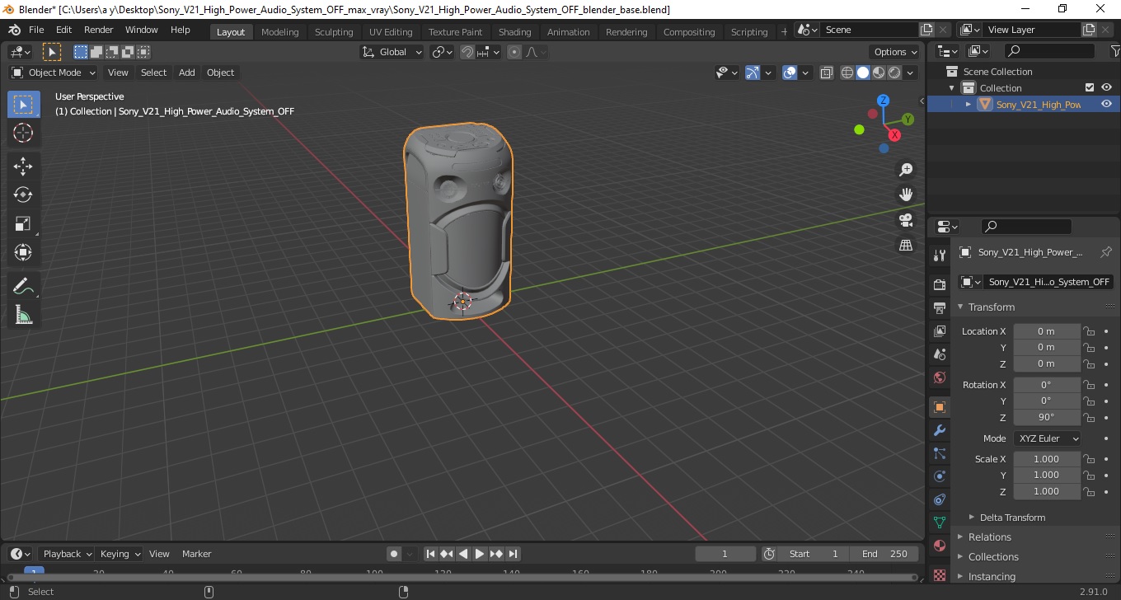Viewport: 1121px width, 600px height.
Task: Open the World properties tab
Action: point(939,377)
